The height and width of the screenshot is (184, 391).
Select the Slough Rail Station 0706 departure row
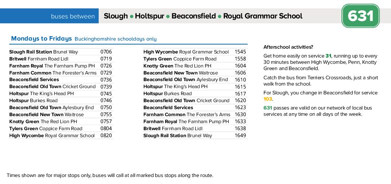click(61, 52)
